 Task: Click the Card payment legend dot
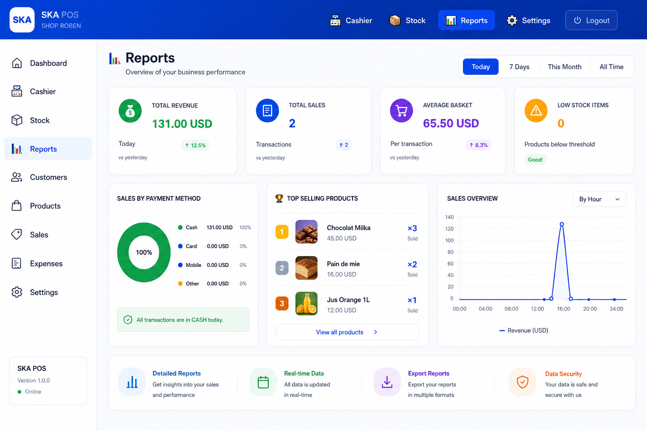tap(180, 246)
